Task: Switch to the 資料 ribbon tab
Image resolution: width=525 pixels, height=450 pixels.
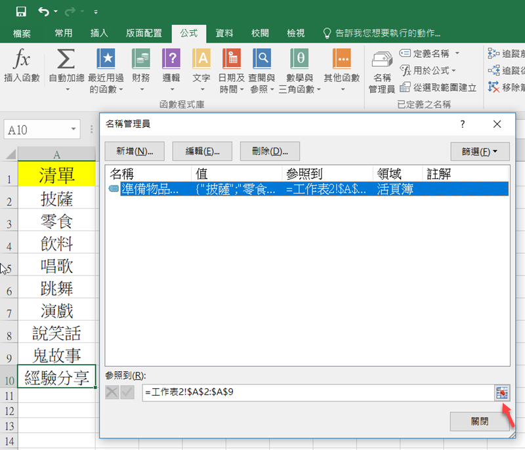Action: click(x=224, y=33)
